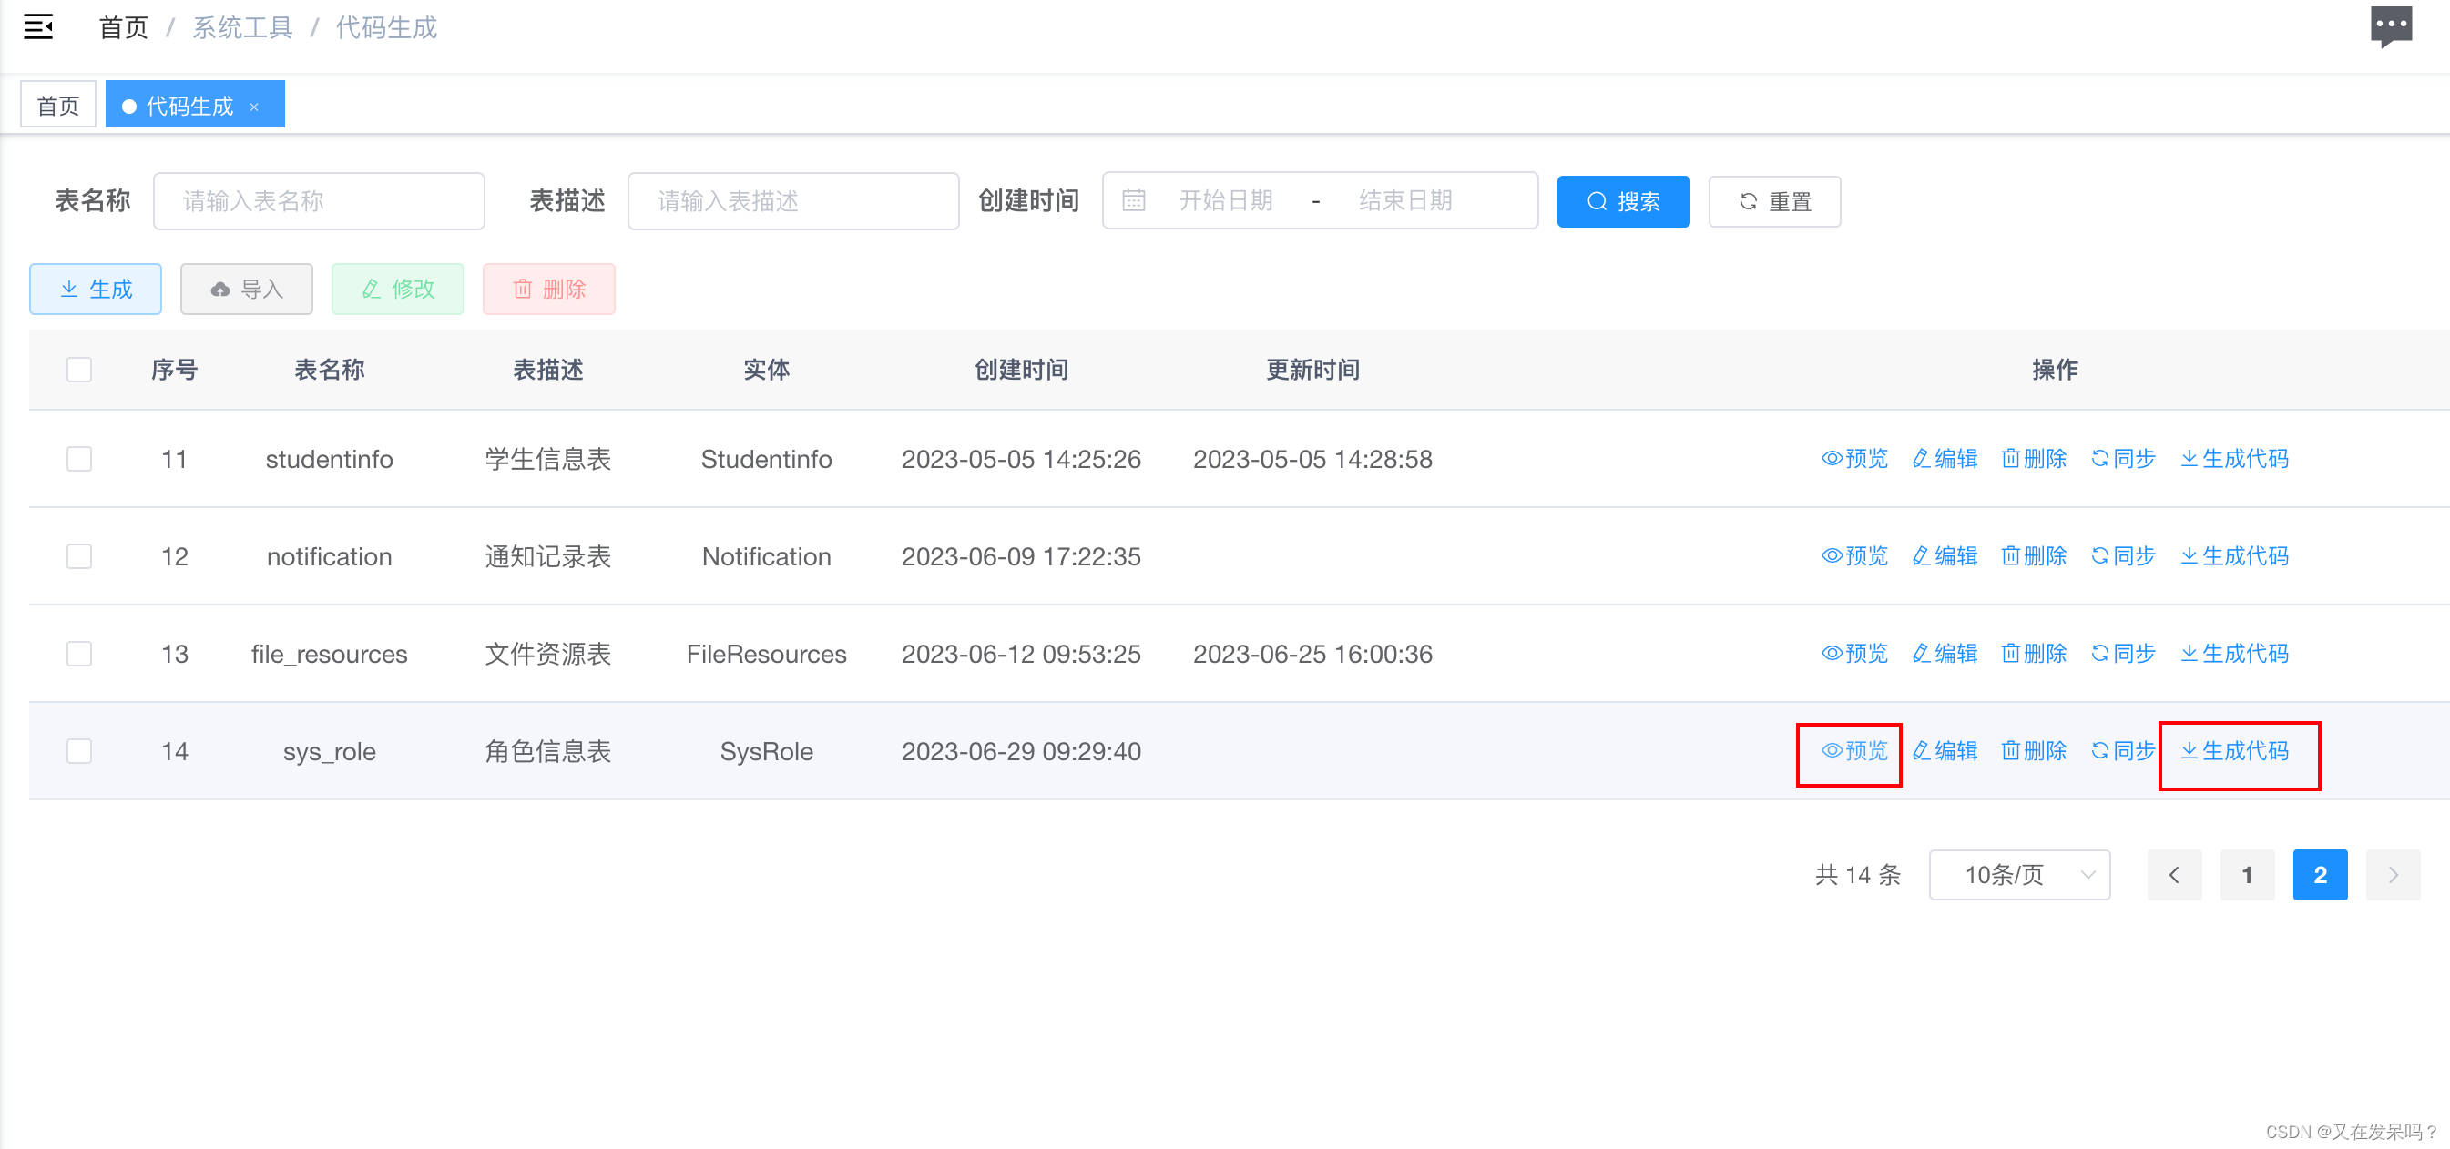The image size is (2450, 1149).
Task: Click the calendar icon in date range
Action: tap(1133, 200)
